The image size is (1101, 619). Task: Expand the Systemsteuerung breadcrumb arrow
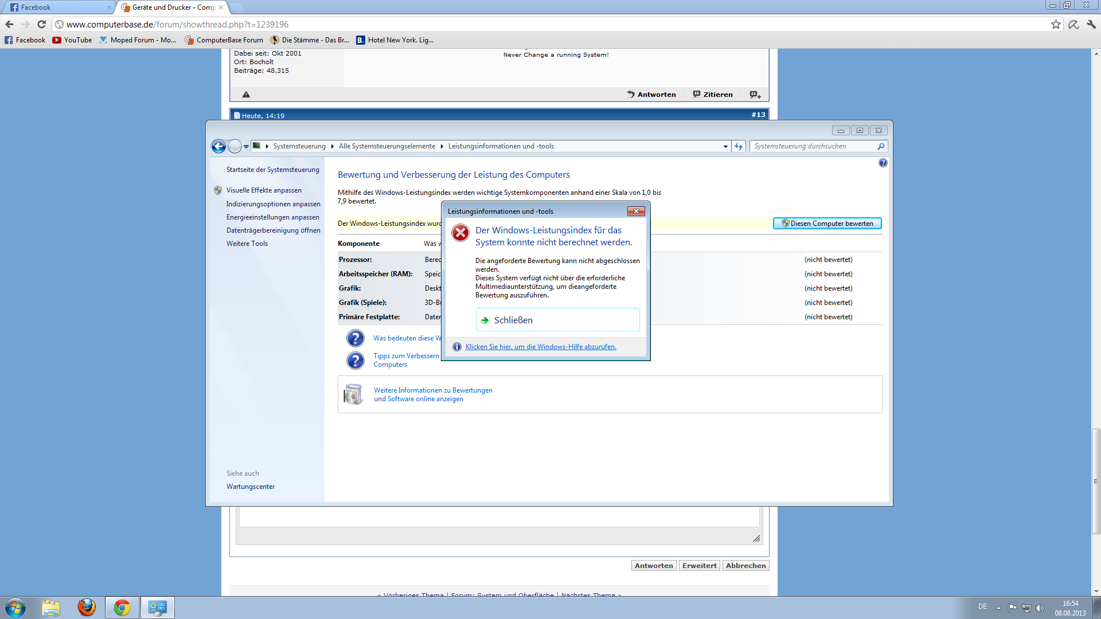(333, 146)
